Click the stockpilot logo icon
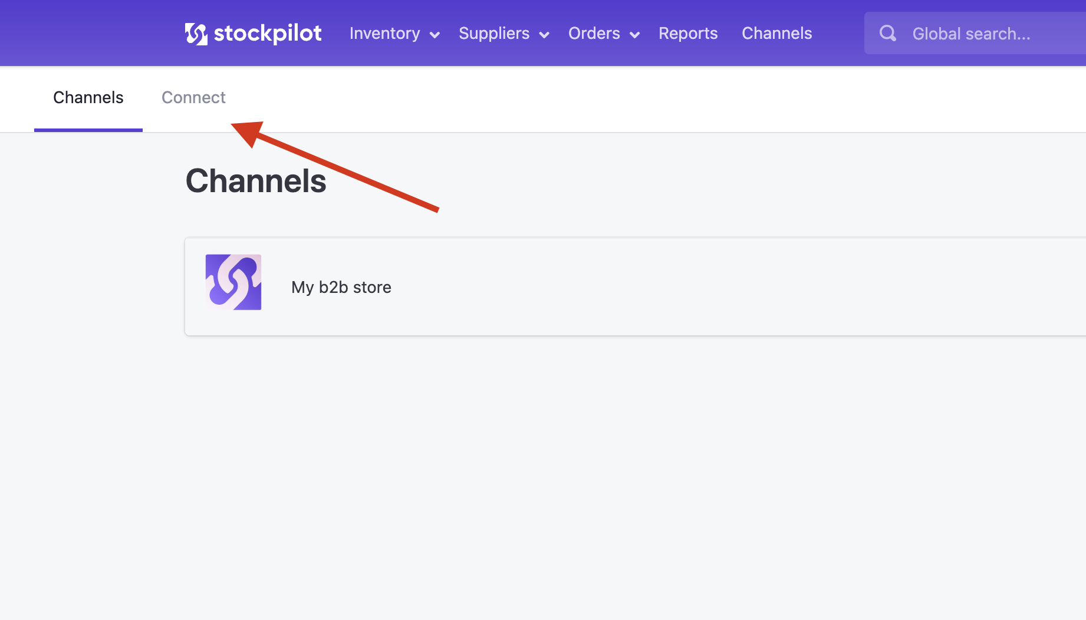Screen dimensions: 1086x620 point(196,34)
